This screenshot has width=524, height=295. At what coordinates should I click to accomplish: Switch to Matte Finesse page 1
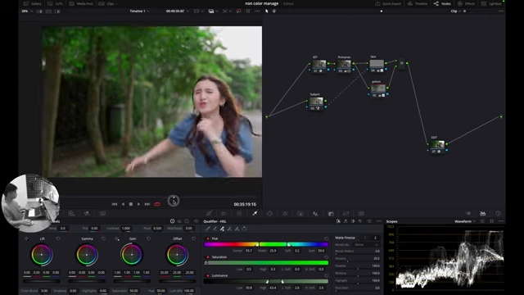click(365, 238)
